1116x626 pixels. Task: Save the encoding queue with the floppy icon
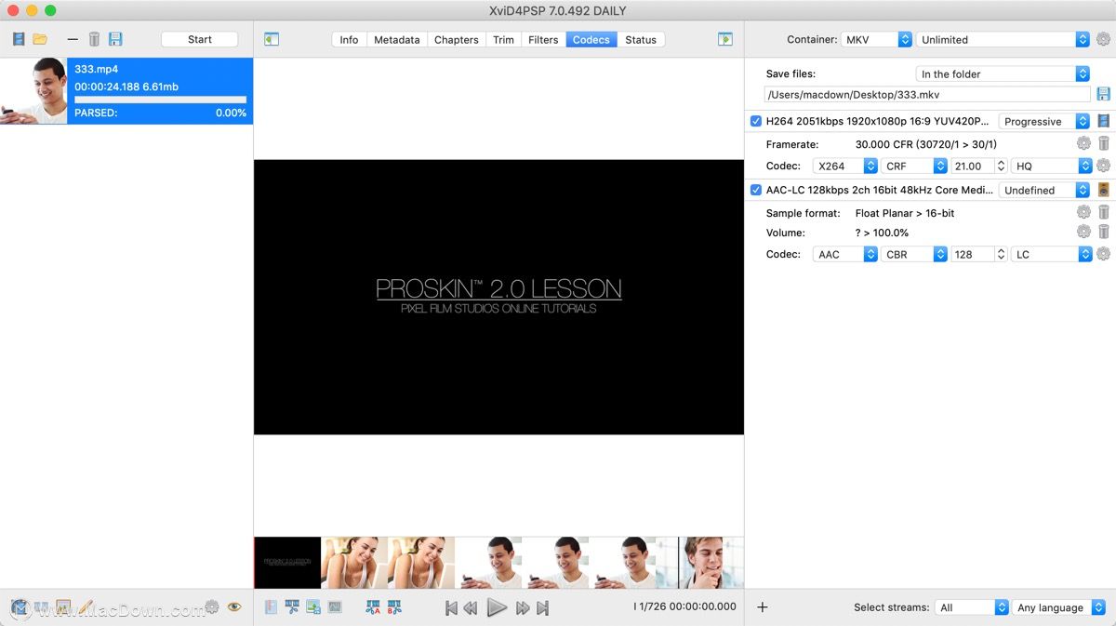point(115,38)
